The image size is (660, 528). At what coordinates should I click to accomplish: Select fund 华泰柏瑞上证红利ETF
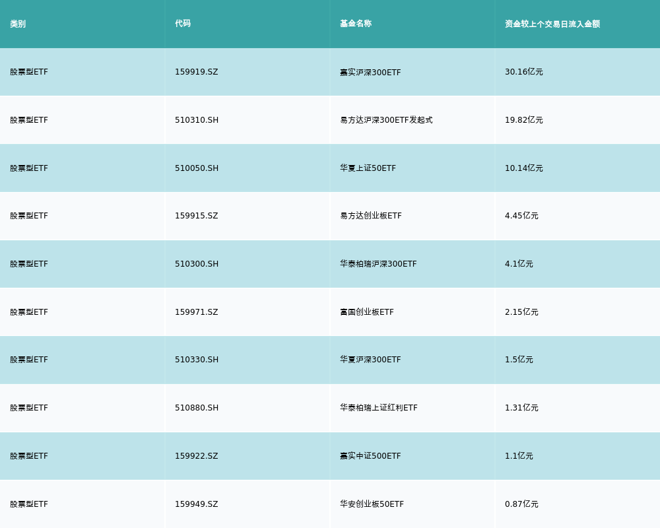click(x=379, y=408)
